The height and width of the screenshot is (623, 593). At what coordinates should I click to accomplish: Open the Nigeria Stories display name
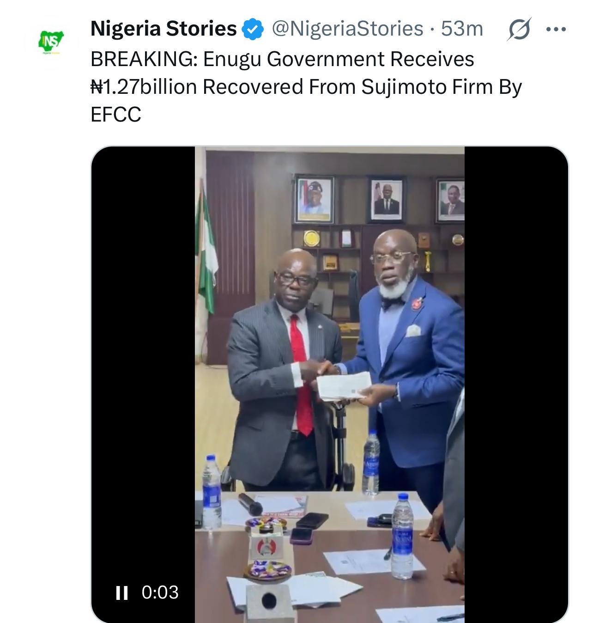coord(163,29)
